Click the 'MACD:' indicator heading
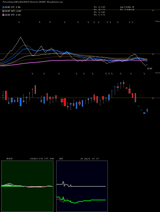 pos(10,159)
